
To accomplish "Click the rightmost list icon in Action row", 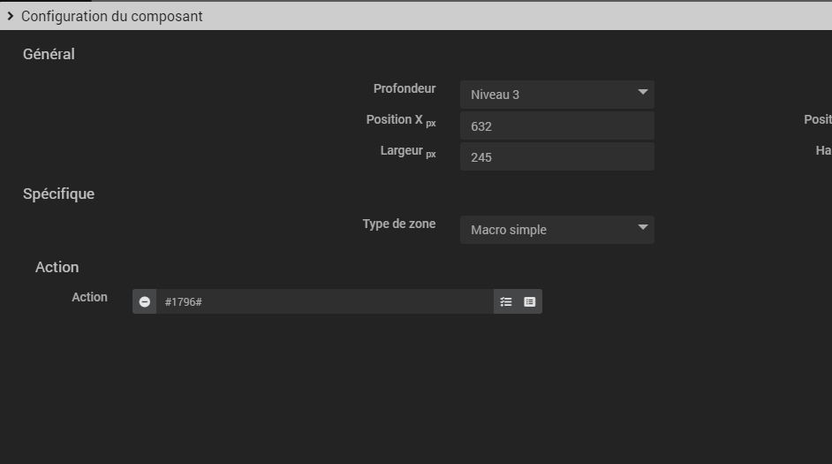I will 530,301.
